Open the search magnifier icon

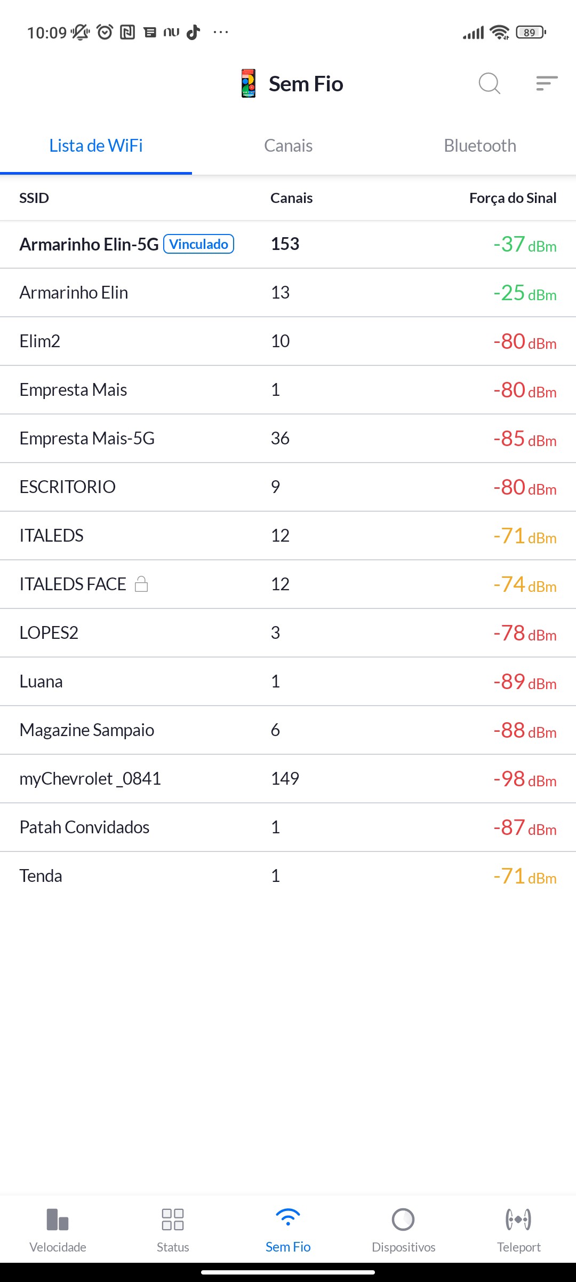pyautogui.click(x=489, y=83)
